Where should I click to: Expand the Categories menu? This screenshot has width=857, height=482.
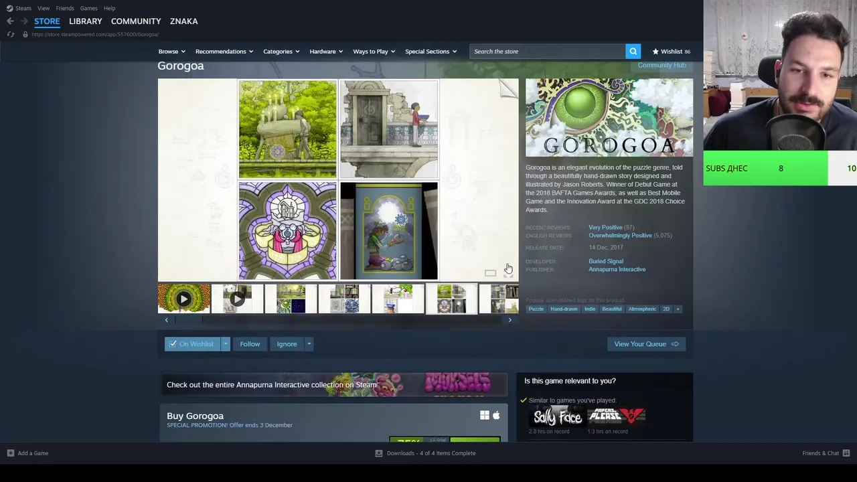tap(281, 52)
